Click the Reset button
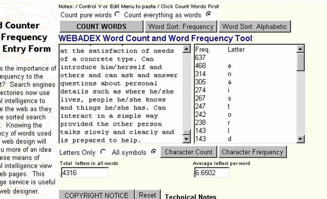327x199 pixels. 148,195
